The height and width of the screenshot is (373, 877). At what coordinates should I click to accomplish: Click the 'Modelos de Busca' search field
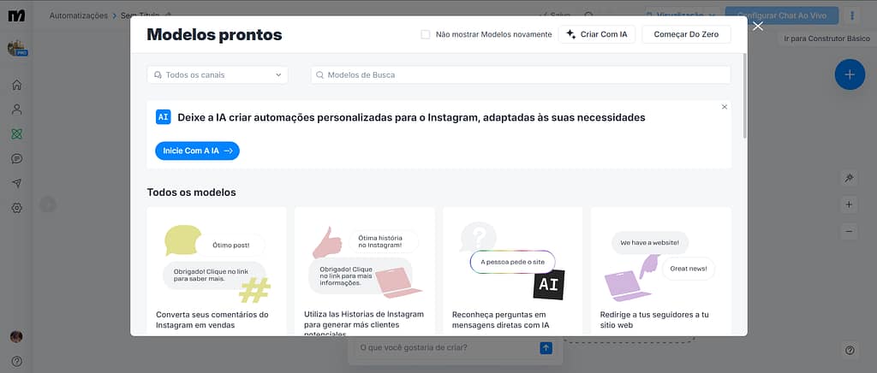point(521,75)
